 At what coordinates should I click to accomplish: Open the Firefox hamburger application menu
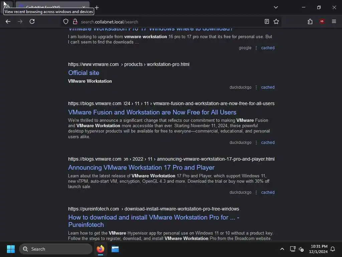pyautogui.click(x=334, y=21)
